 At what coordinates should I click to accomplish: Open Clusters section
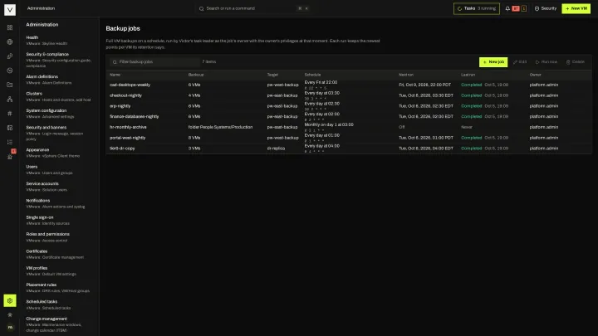click(x=59, y=96)
